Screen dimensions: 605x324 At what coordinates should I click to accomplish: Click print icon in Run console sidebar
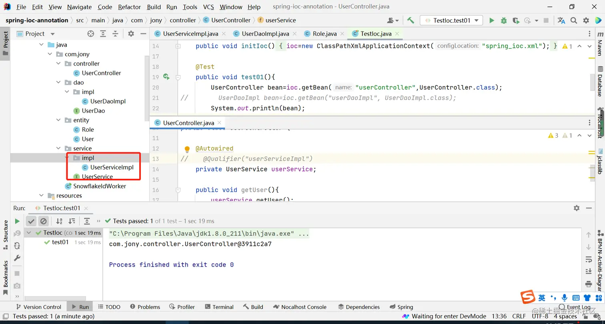[x=589, y=284]
